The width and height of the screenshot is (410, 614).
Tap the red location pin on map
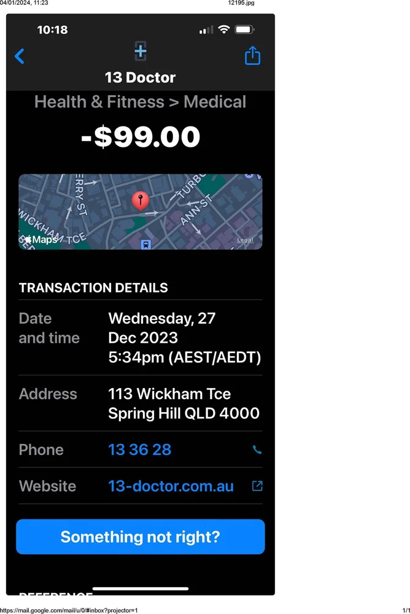(141, 201)
